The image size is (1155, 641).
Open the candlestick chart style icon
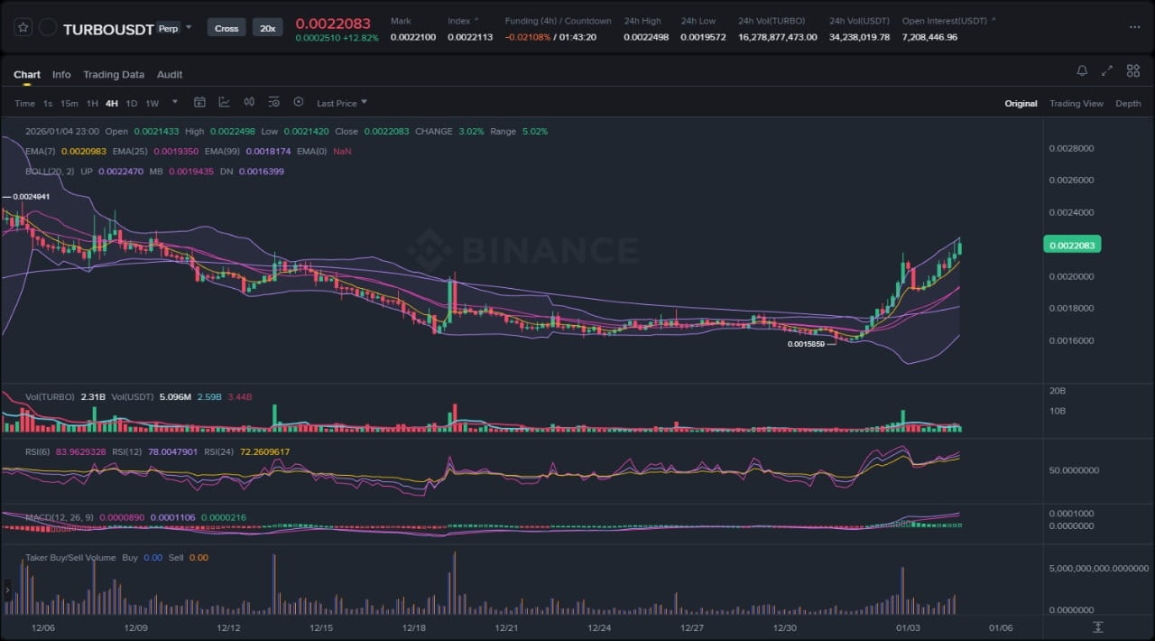tap(249, 103)
